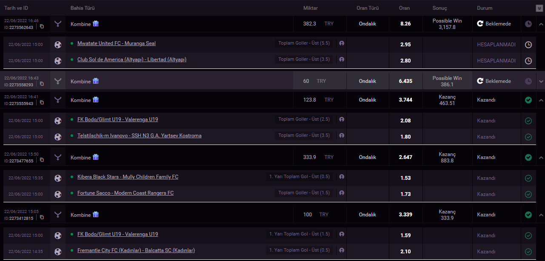Click won check circle on Fortune Sacco row
This screenshot has width=545, height=261.
pyautogui.click(x=528, y=194)
